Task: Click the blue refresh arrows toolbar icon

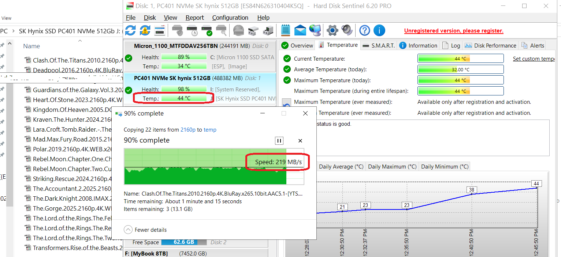Action: coord(130,30)
